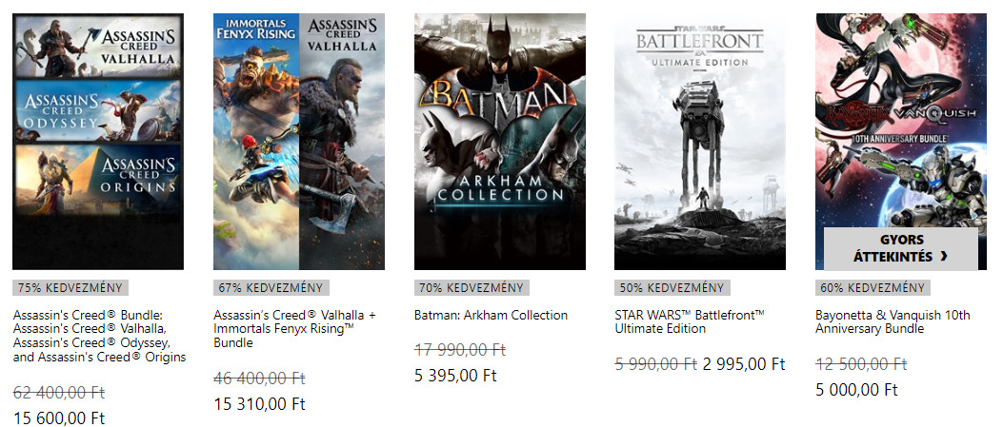This screenshot has width=1003, height=427.
Task: Open Star Wars Battlefront Ultimate Edition cover
Action: click(x=700, y=142)
